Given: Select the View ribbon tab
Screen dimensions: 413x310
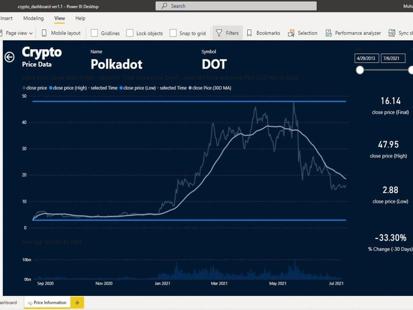Looking at the screenshot, I should [x=59, y=18].
